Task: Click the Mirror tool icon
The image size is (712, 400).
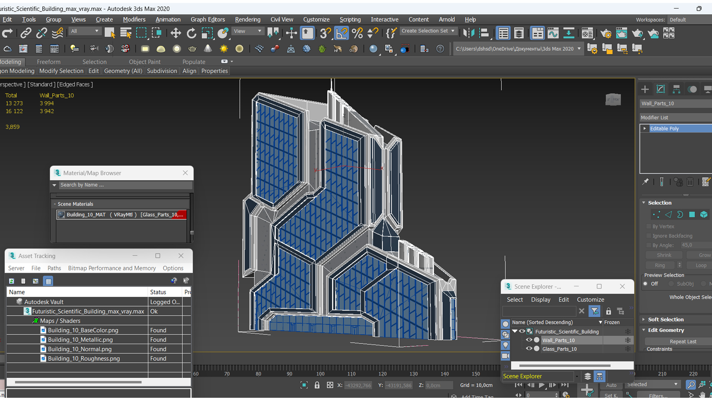Action: click(x=469, y=33)
